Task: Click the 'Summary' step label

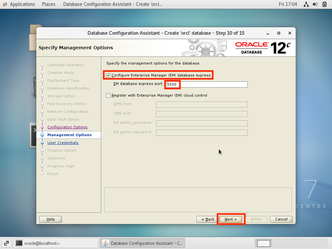Action: click(56, 158)
